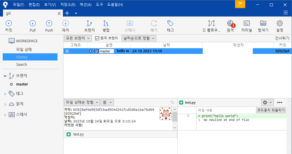Click the Sourcetree logo in title bar
Image resolution: width=292 pixels, height=154 pixels.
(x=5, y=4)
